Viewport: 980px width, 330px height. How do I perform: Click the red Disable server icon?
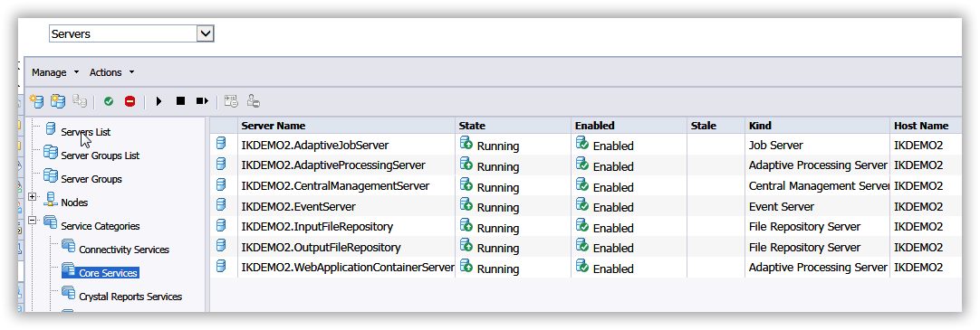pyautogui.click(x=130, y=101)
